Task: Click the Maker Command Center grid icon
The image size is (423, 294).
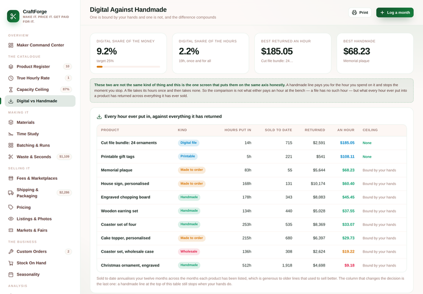Action: [x=11, y=45]
